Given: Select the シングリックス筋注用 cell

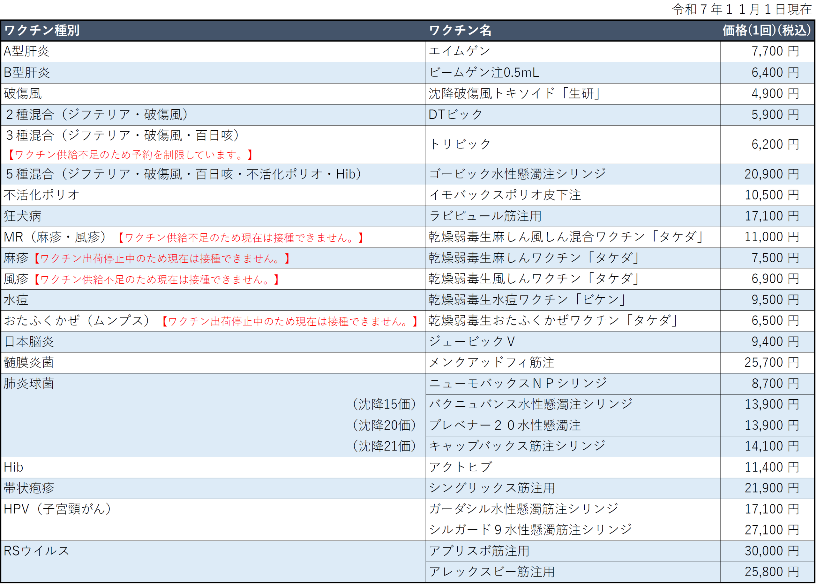Looking at the screenshot, I should click(492, 488).
